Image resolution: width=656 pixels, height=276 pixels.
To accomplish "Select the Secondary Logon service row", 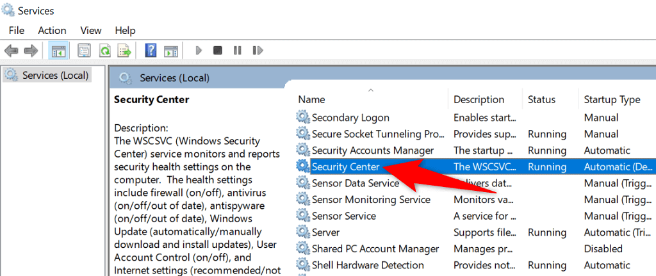I will [x=350, y=118].
